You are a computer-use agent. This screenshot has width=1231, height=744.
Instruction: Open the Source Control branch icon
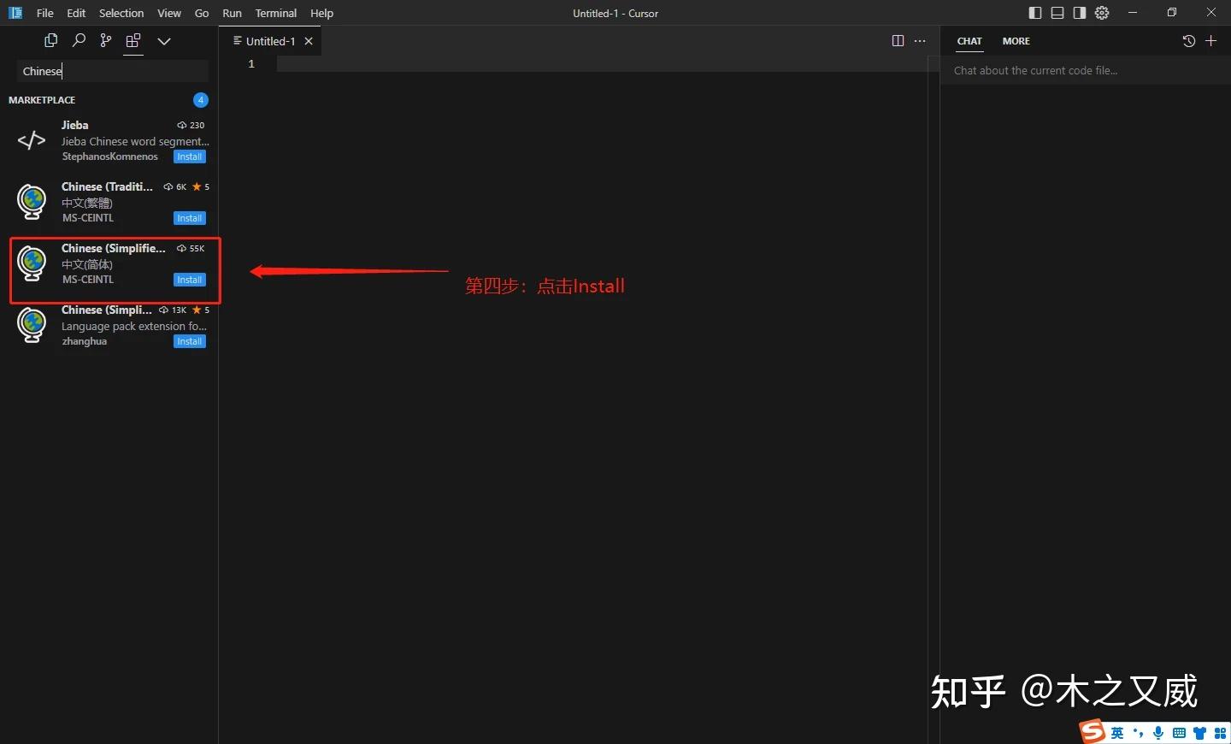[x=106, y=40]
